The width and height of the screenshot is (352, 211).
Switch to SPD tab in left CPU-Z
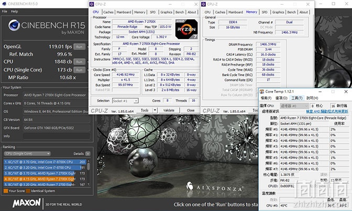tap(152, 12)
